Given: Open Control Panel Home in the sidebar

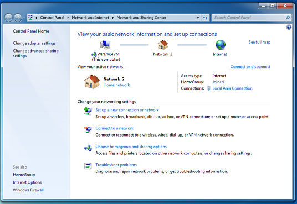Looking at the screenshot, I should pyautogui.click(x=31, y=31).
